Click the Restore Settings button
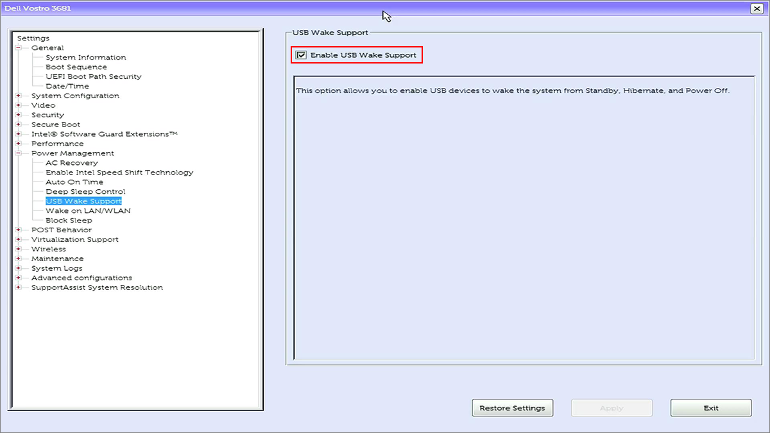This screenshot has height=433, width=770. tap(512, 408)
